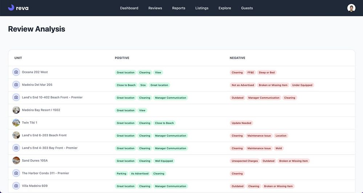
Task: Select Not as Advertised tag
Action: pos(243,85)
